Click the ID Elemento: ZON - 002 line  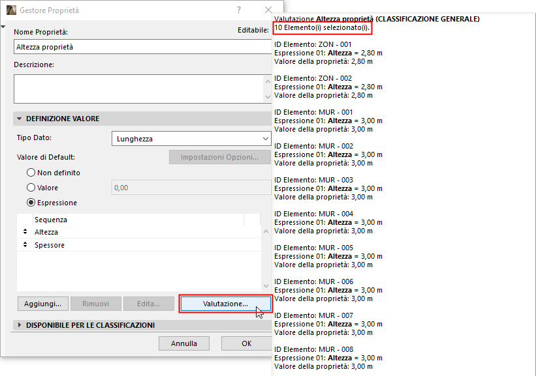[313, 78]
